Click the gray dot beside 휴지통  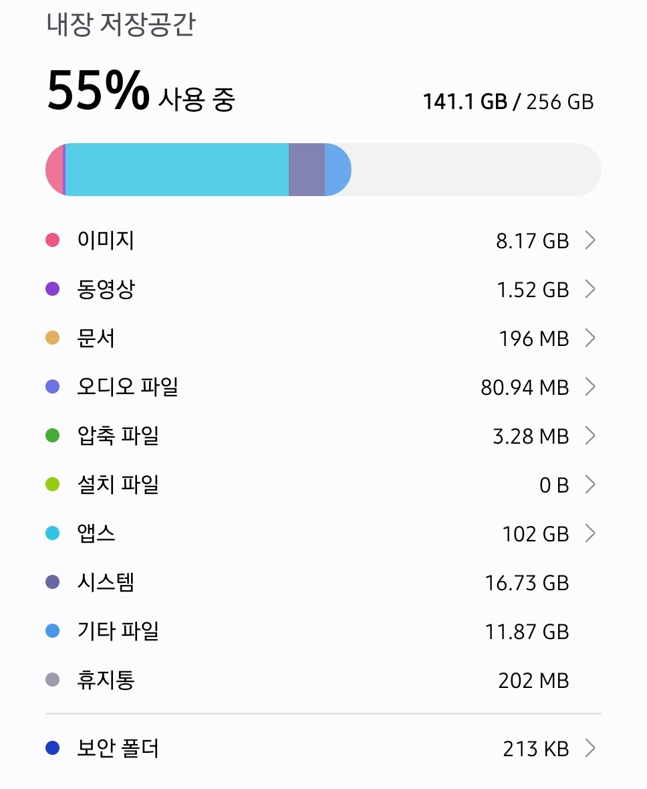pos(52,680)
